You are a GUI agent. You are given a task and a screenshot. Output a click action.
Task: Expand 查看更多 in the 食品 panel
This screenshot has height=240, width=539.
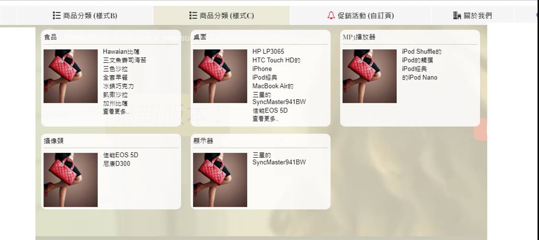click(x=116, y=112)
